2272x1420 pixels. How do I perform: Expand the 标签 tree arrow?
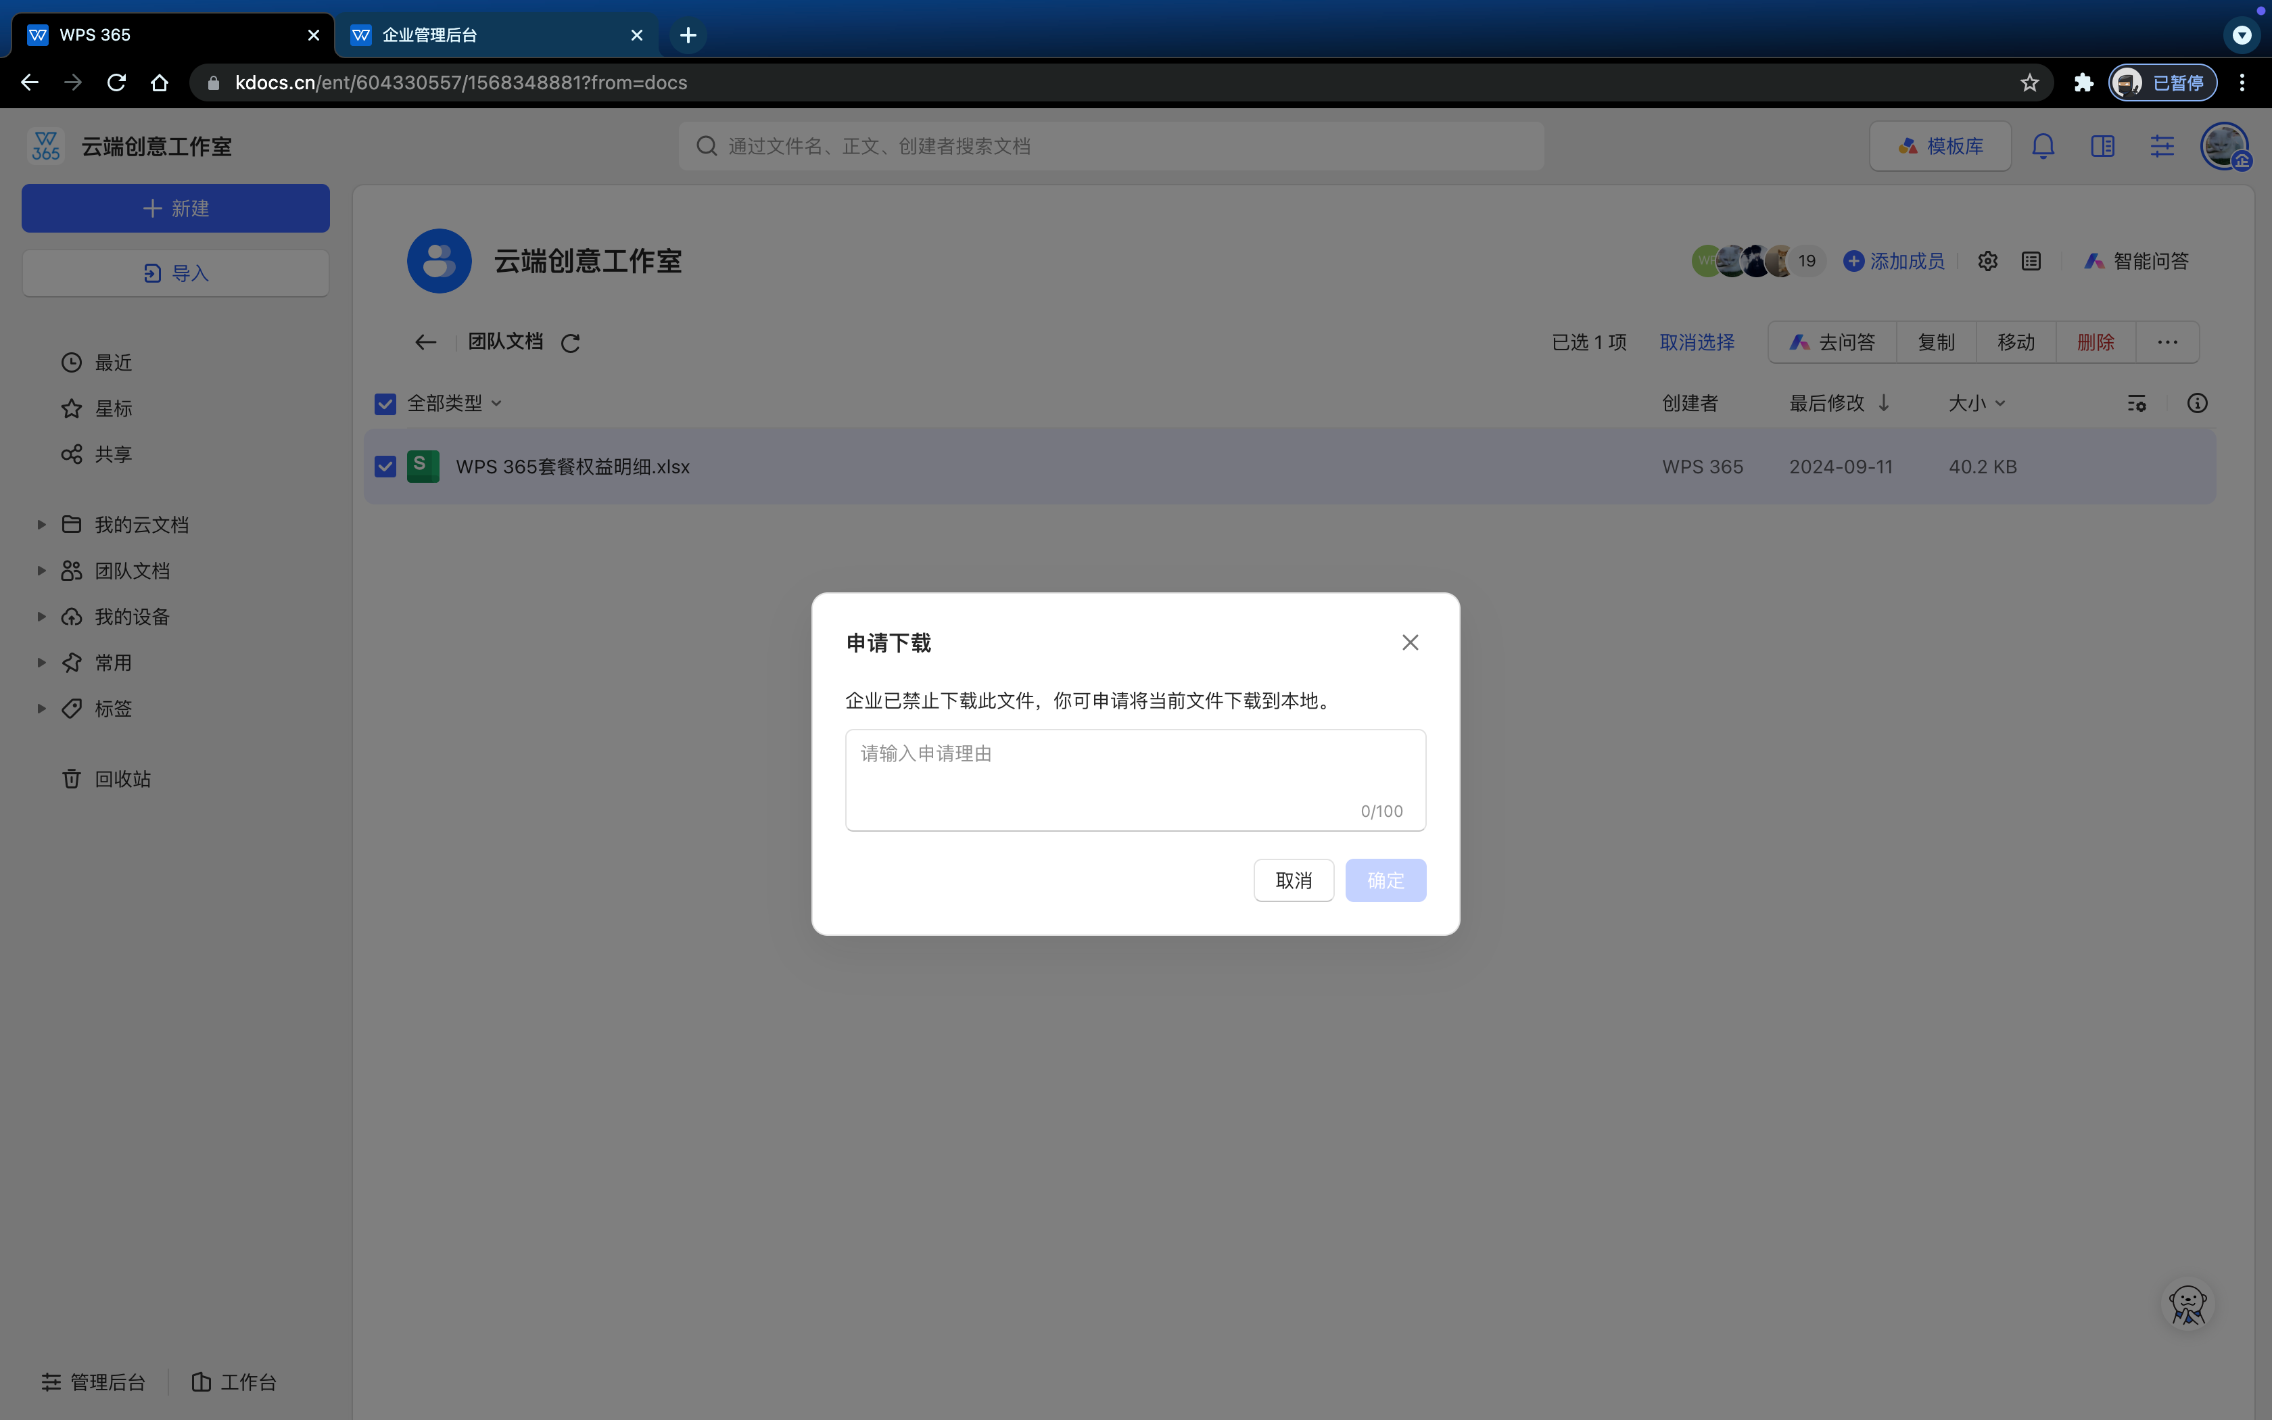41,708
